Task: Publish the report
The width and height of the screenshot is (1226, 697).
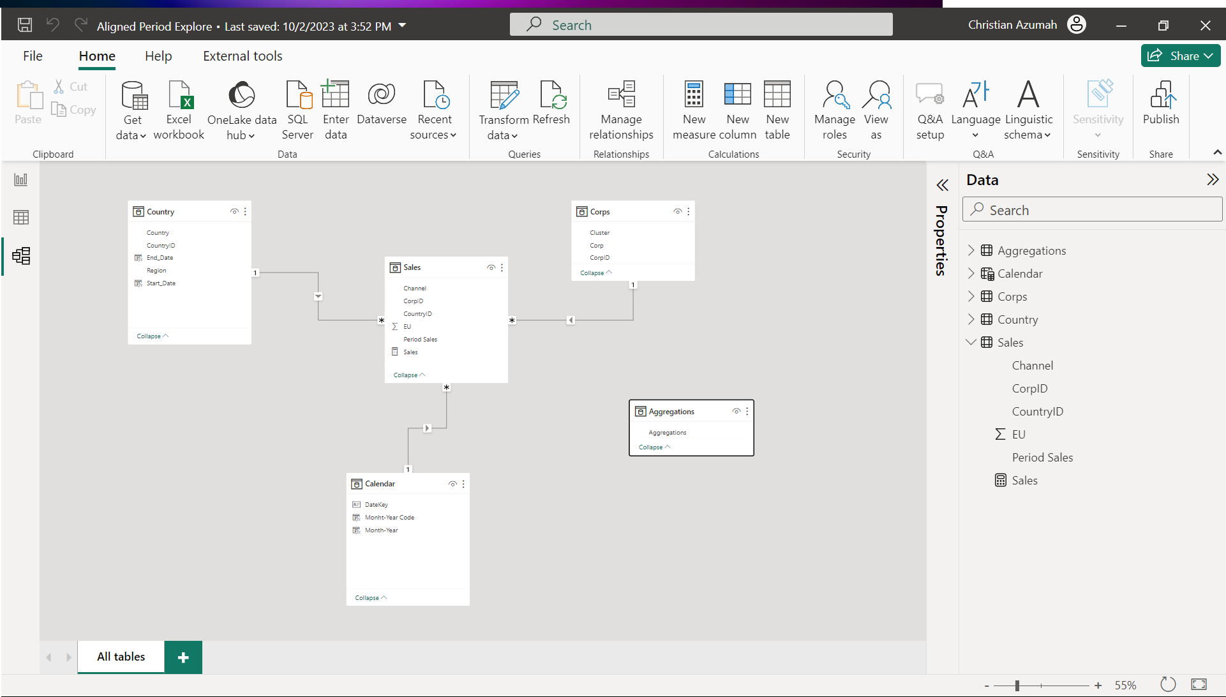Action: [1161, 103]
